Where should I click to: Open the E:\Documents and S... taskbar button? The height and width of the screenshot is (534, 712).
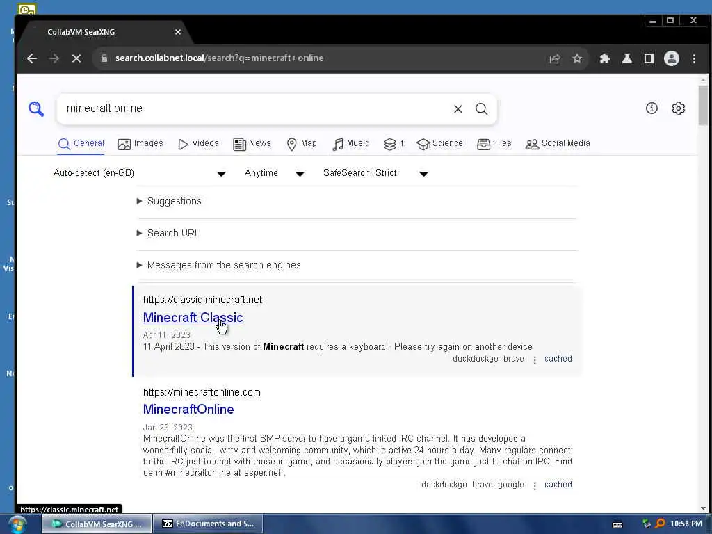tap(207, 524)
